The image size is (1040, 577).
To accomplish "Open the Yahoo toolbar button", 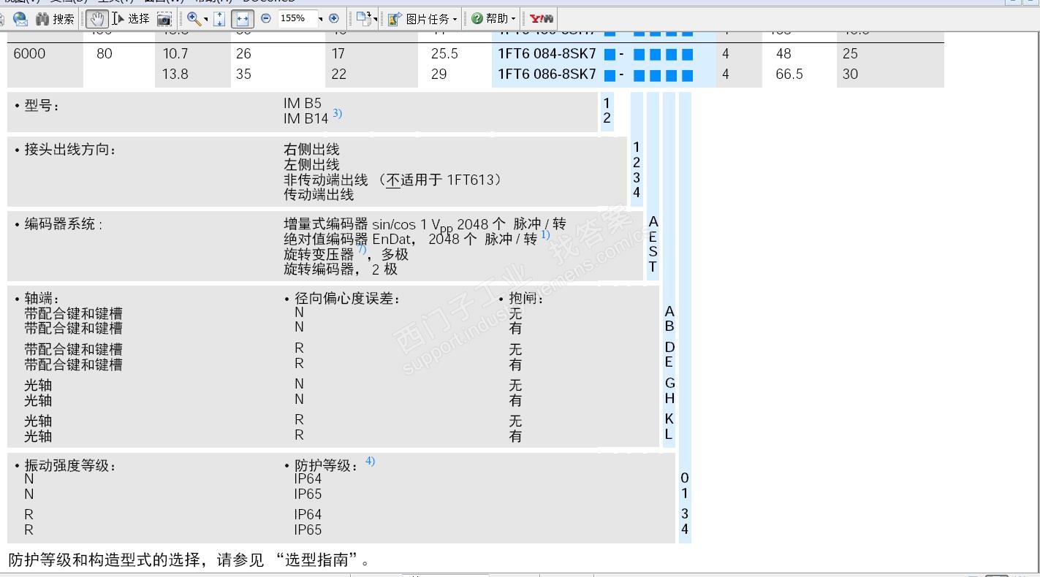I will [x=542, y=19].
